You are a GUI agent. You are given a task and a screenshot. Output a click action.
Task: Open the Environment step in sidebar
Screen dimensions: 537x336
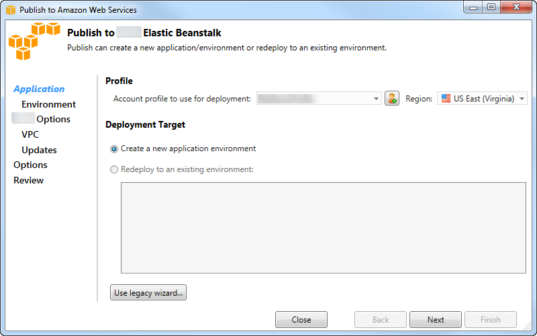[48, 105]
